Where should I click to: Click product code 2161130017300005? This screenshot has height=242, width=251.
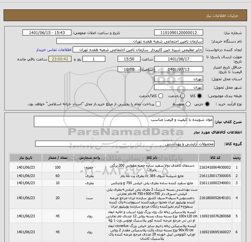click(x=215, y=176)
